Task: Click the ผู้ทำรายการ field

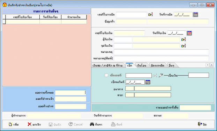Action: [54, 116]
